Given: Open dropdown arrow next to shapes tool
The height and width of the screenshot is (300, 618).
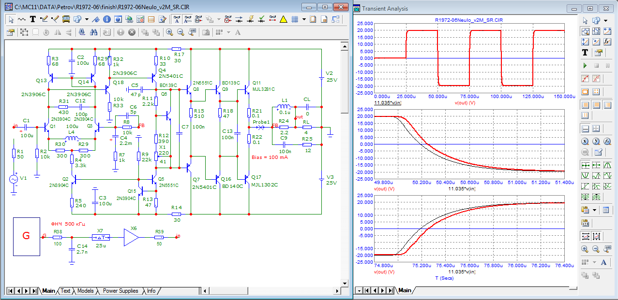Looking at the screenshot, I should (86, 19).
